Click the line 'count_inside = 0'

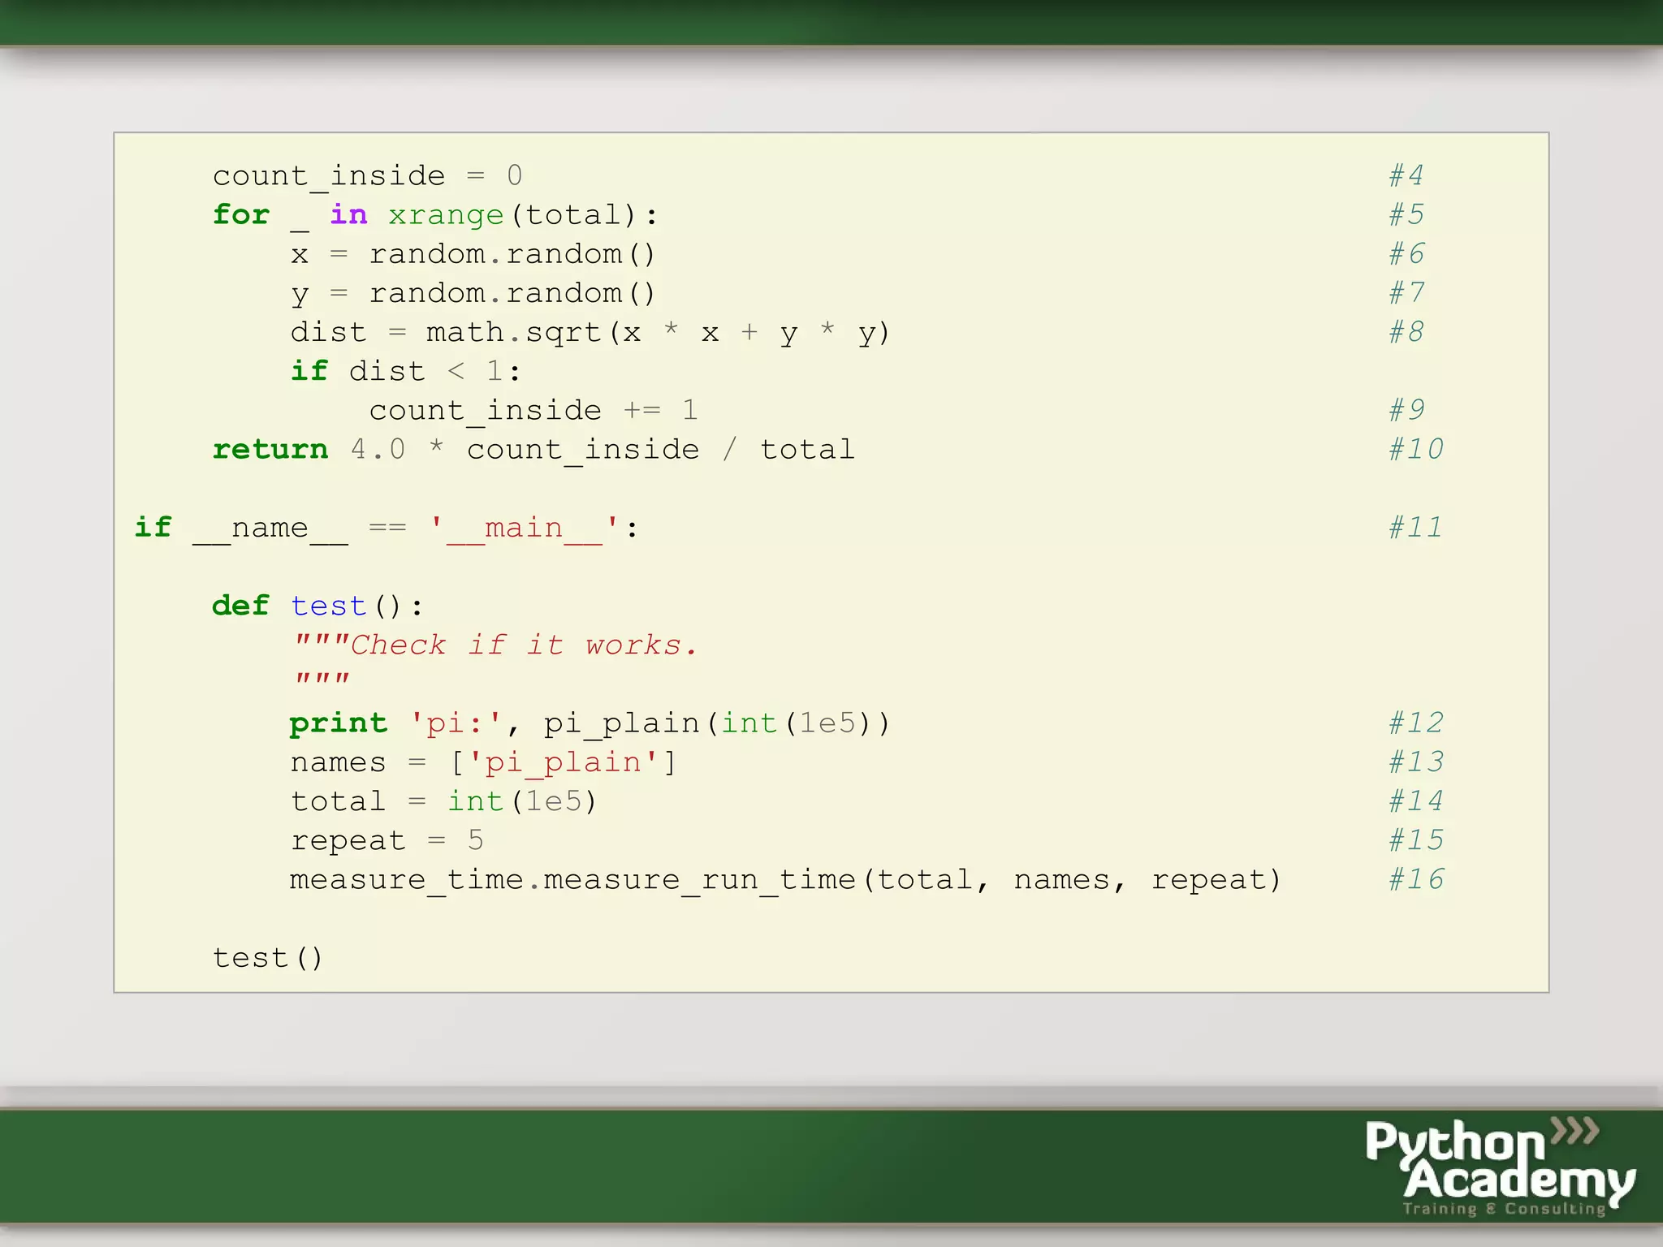coord(368,175)
